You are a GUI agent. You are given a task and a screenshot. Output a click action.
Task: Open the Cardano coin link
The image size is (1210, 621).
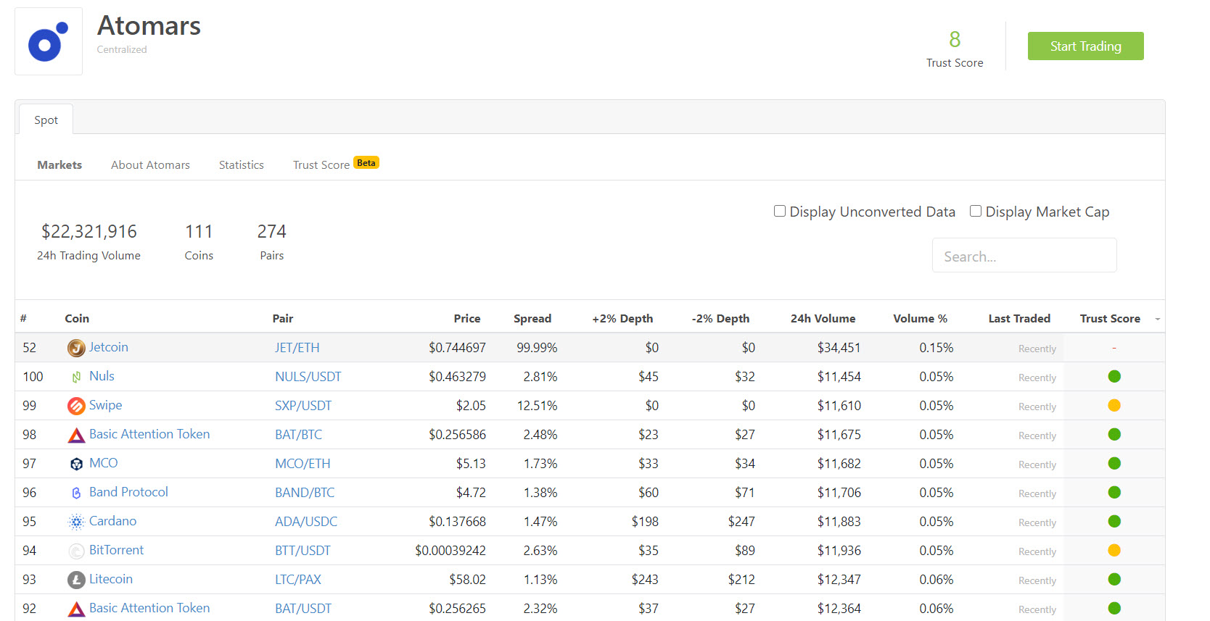point(112,521)
